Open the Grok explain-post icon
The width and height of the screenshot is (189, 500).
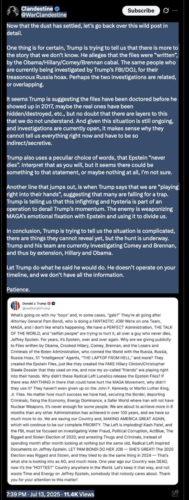click(x=166, y=11)
